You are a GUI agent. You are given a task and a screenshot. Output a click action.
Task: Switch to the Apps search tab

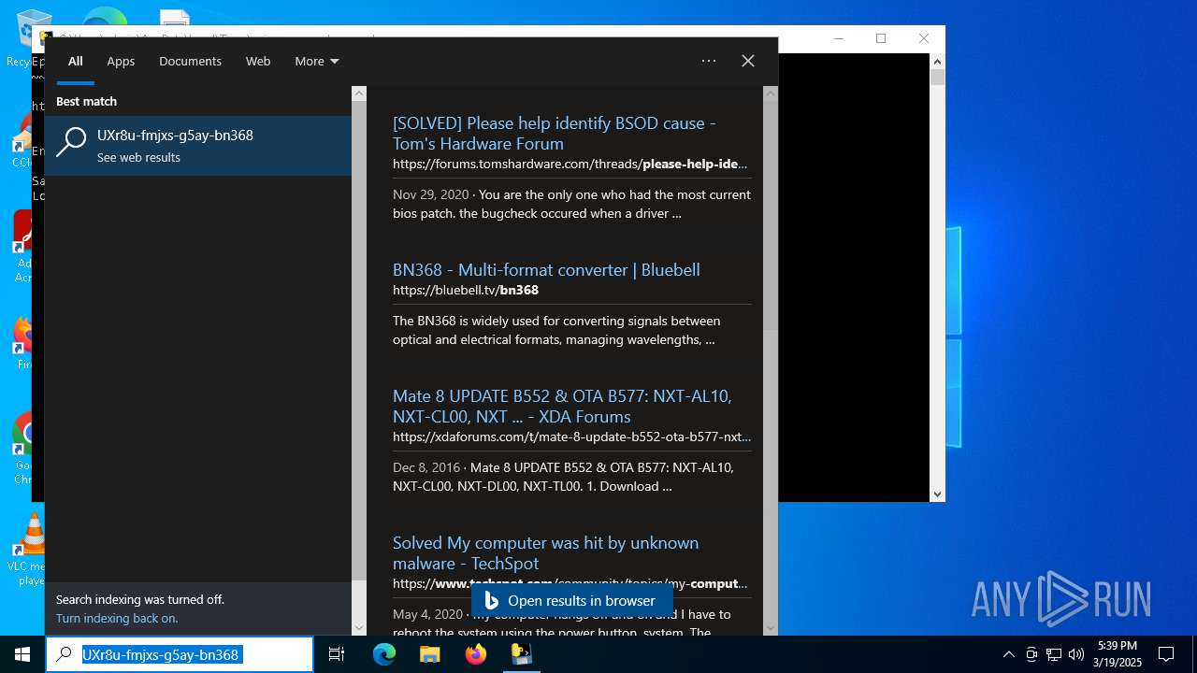121,61
